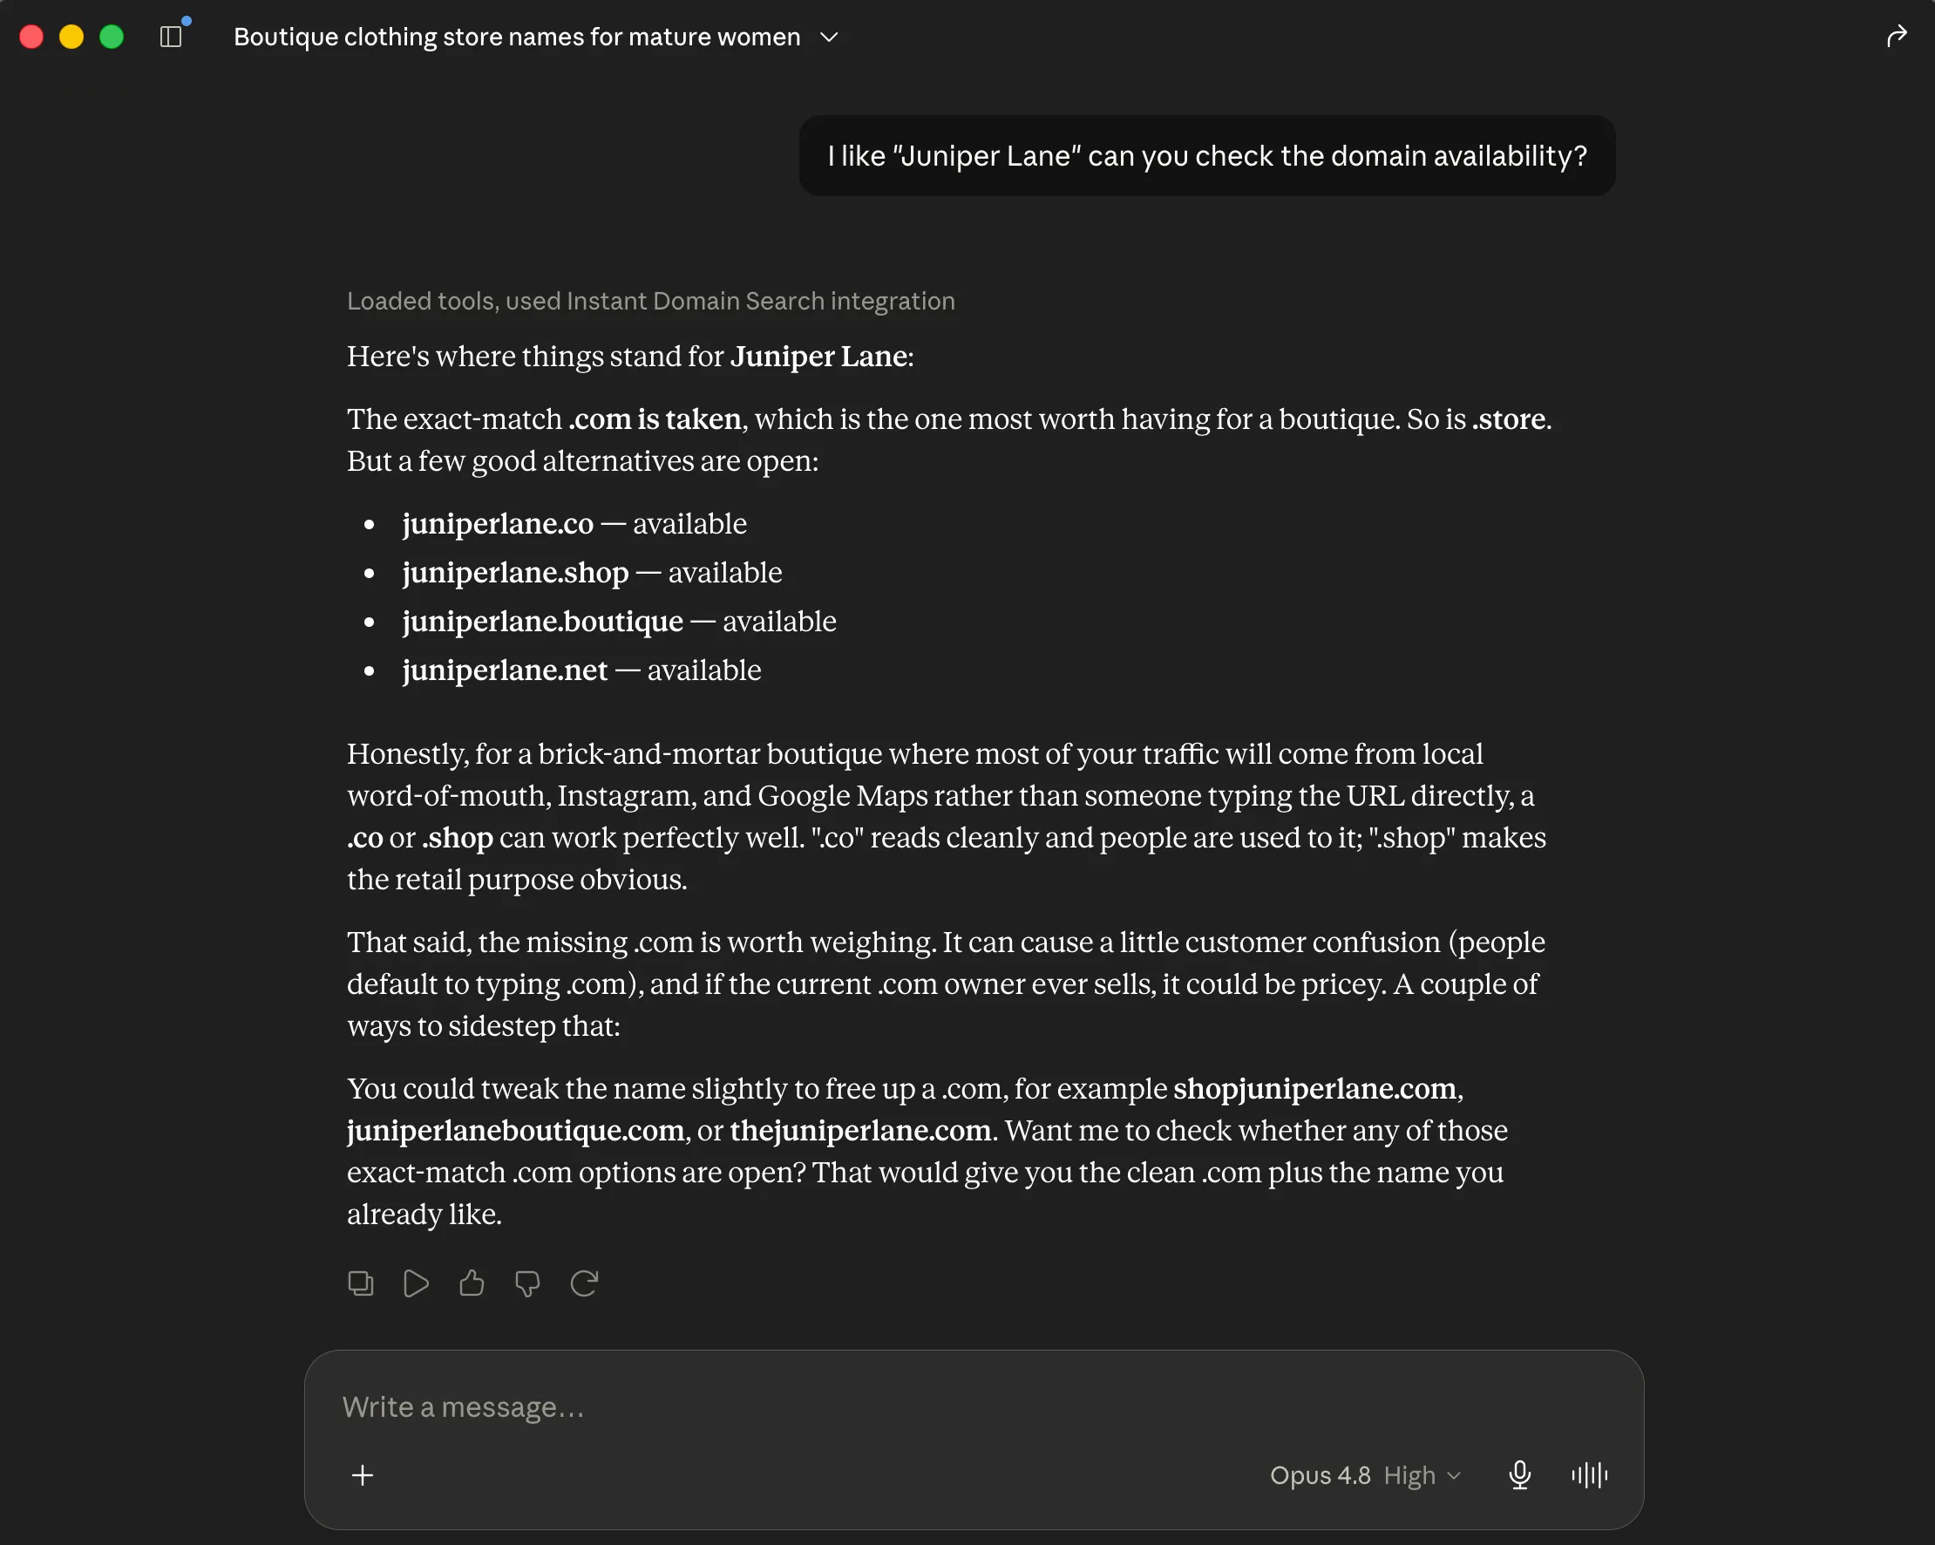Click the conversation title 'Boutique clothing store names'
1935x1545 pixels.
[x=517, y=37]
